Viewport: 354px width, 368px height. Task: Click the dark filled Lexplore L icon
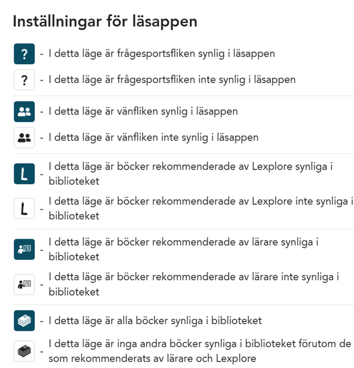(x=24, y=174)
